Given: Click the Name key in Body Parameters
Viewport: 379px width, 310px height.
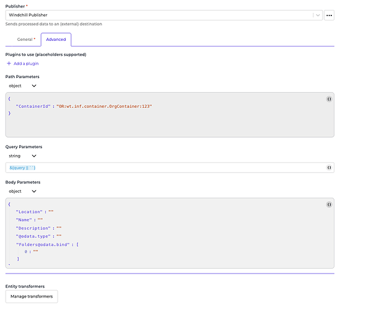Looking at the screenshot, I should pyautogui.click(x=25, y=219).
